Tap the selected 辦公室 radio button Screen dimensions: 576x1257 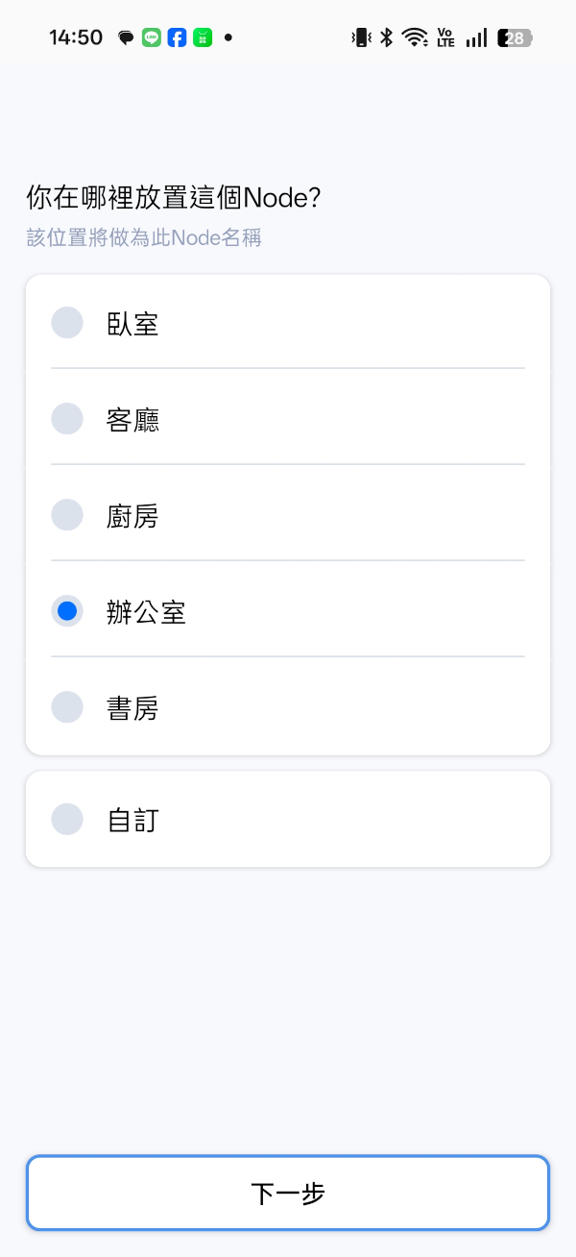(x=67, y=610)
